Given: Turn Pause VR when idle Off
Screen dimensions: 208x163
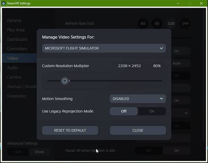Looking at the screenshot, I should [149, 150].
